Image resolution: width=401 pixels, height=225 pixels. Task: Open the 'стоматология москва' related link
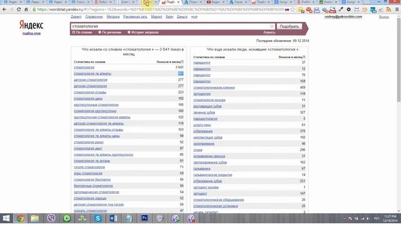click(209, 100)
